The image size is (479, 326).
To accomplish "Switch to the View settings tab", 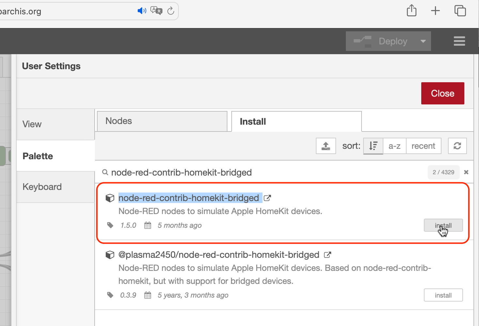I will [x=55, y=124].
